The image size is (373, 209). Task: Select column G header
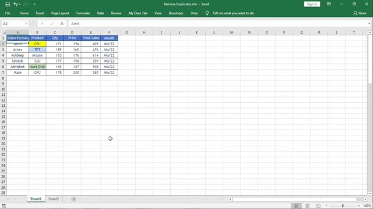[126, 33]
